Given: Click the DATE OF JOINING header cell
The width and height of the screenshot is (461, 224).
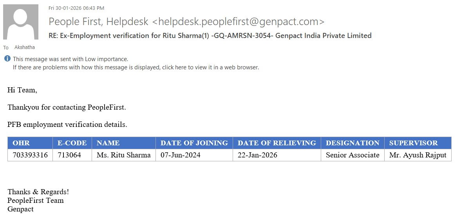Looking at the screenshot, I should [194, 143].
